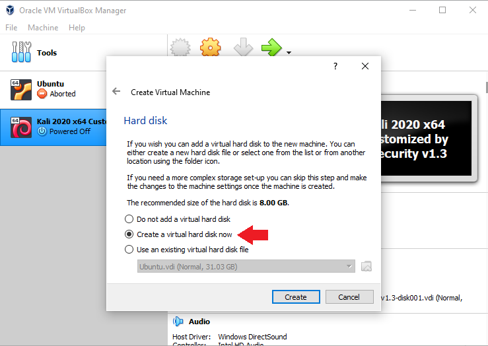The width and height of the screenshot is (488, 346).
Task: Go back with the dialog arrow
Action: coord(116,92)
